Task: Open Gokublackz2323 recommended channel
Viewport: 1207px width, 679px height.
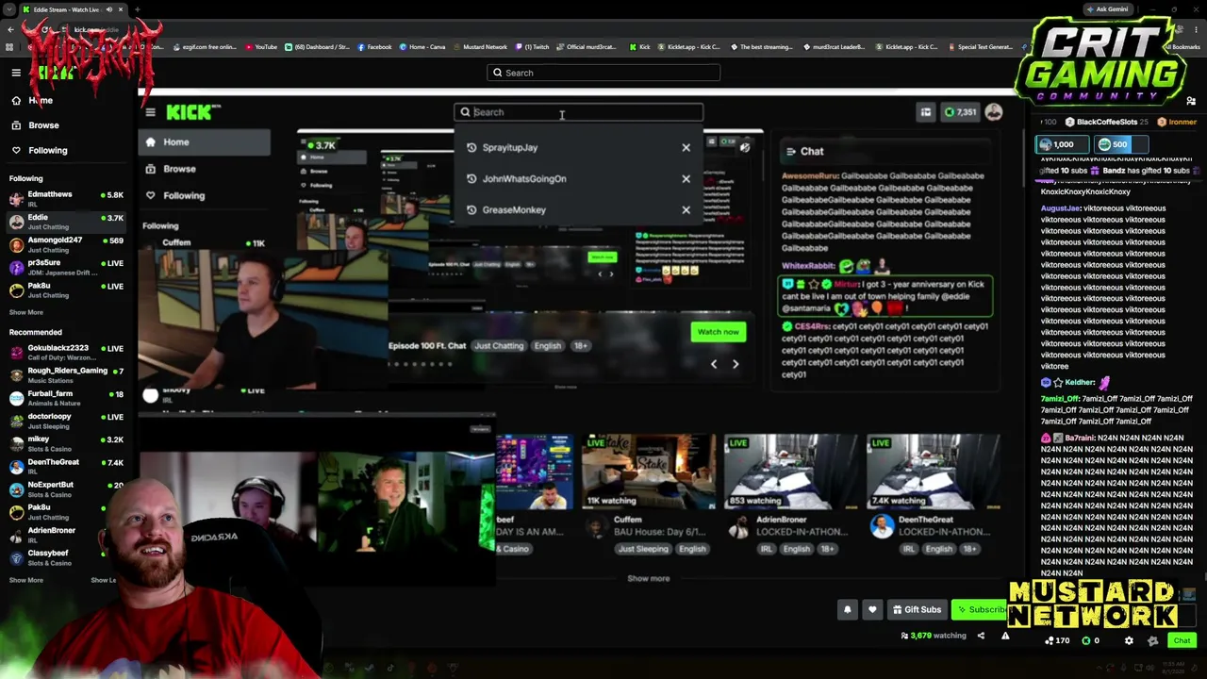Action: pos(66,352)
